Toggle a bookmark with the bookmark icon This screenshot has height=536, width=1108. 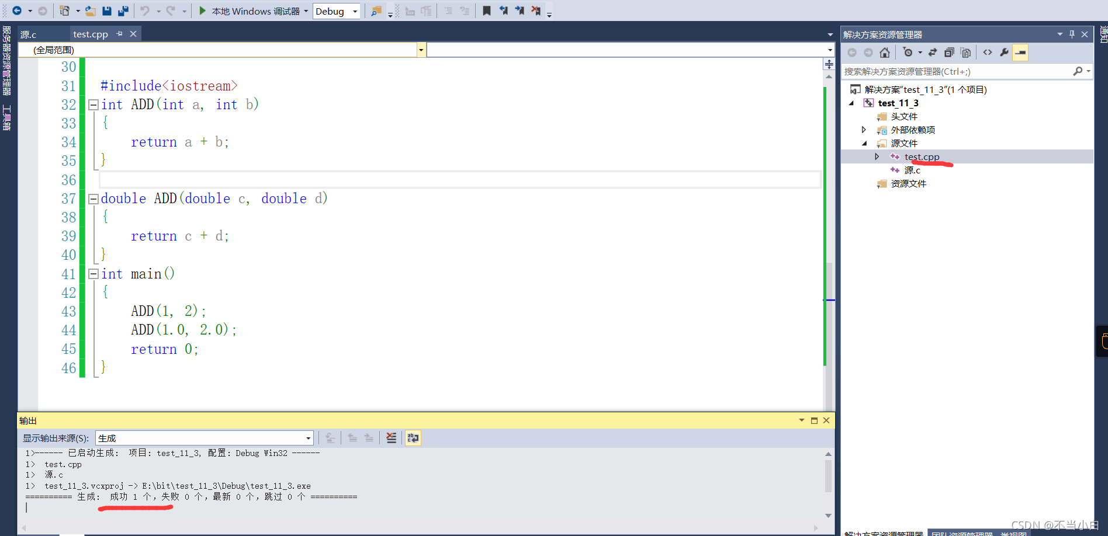(486, 11)
